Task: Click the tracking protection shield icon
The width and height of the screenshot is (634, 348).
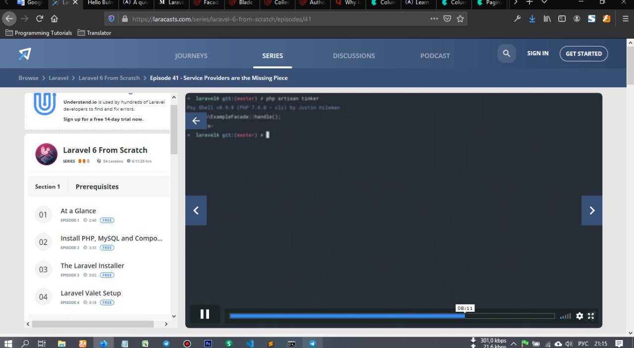Action: [111, 19]
